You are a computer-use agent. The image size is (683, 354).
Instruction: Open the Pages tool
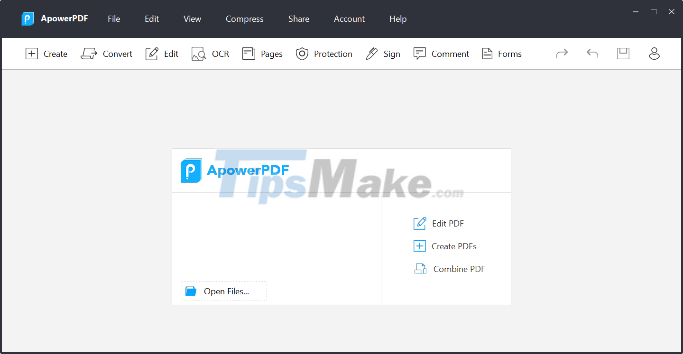point(262,54)
